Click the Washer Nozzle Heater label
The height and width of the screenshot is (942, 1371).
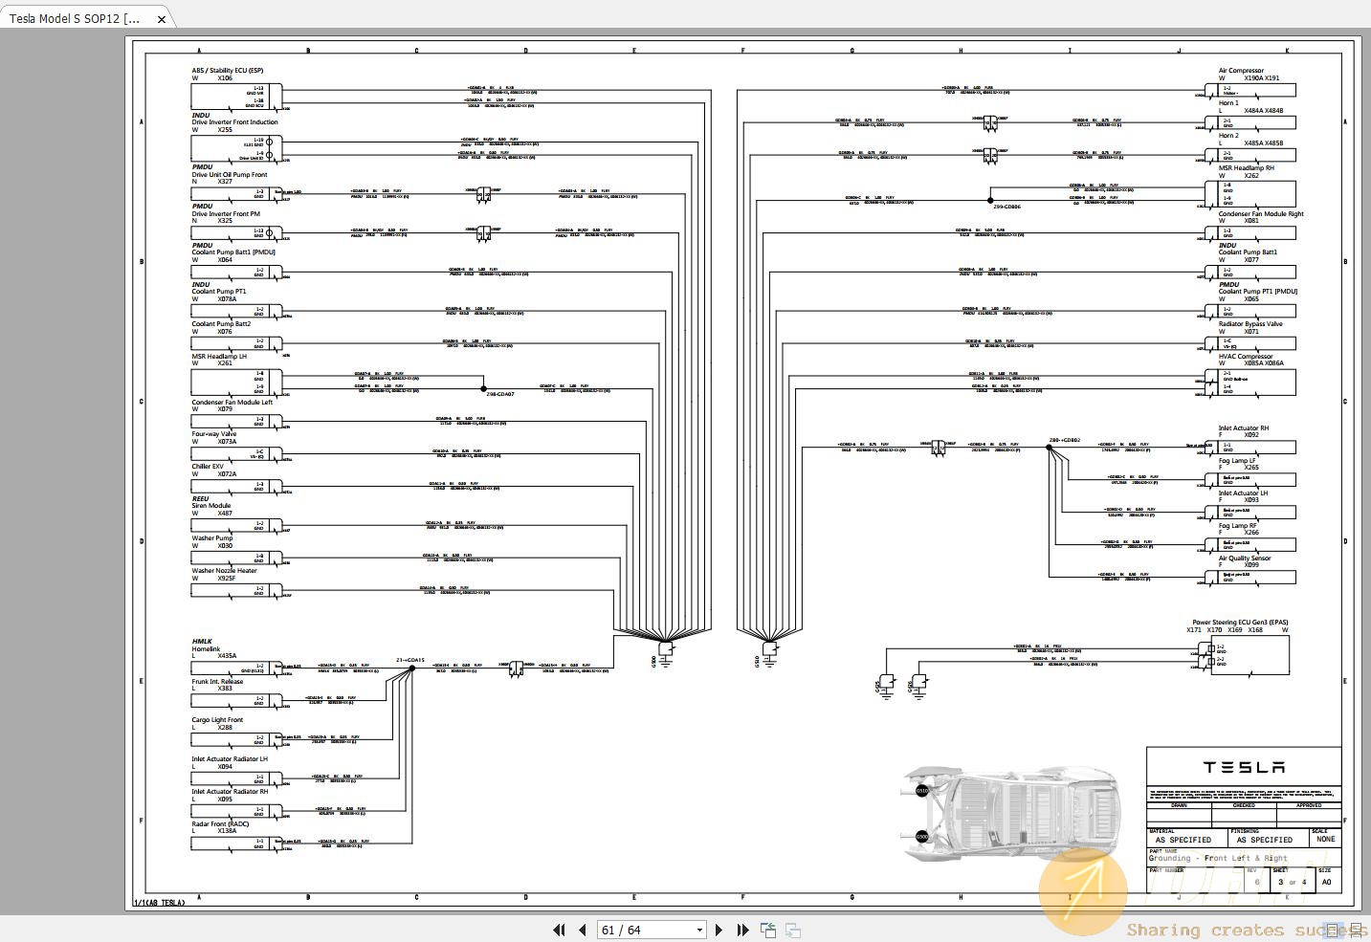click(x=224, y=571)
